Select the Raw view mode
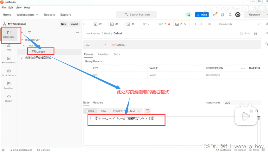 (x=104, y=111)
